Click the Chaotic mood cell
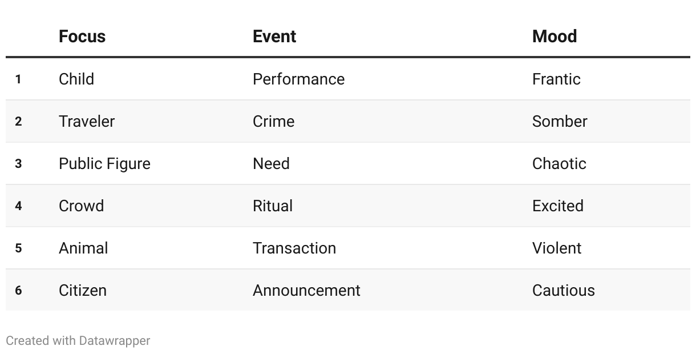 (559, 163)
